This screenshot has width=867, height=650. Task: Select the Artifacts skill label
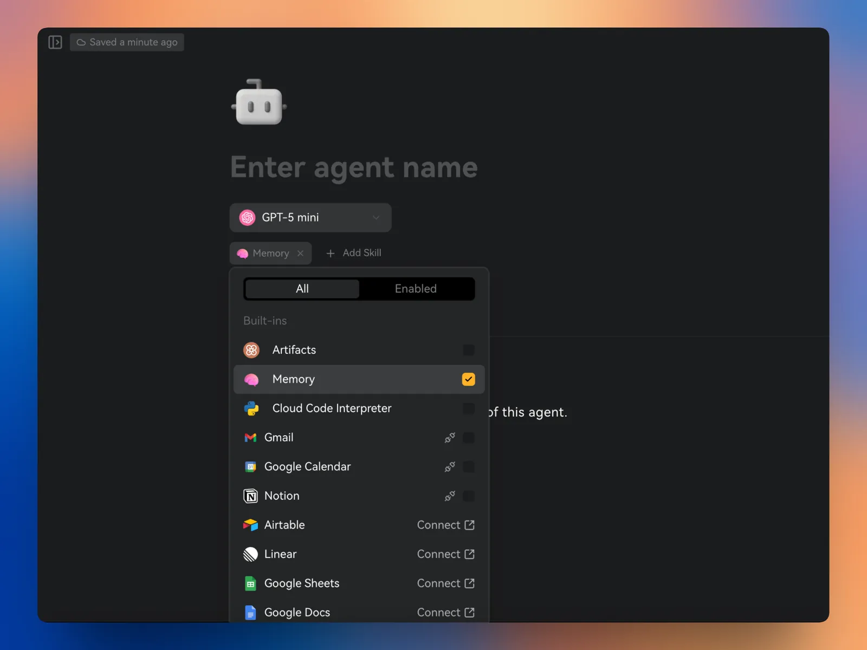coord(294,350)
